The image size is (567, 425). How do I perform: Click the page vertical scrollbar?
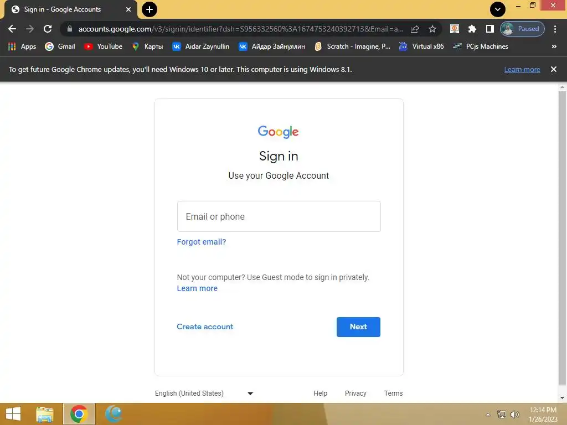coord(562,239)
